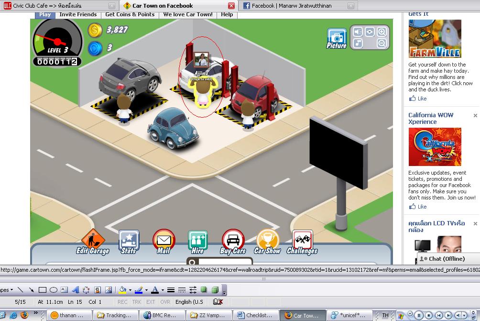Take a Picture with the camera icon

coord(337,38)
